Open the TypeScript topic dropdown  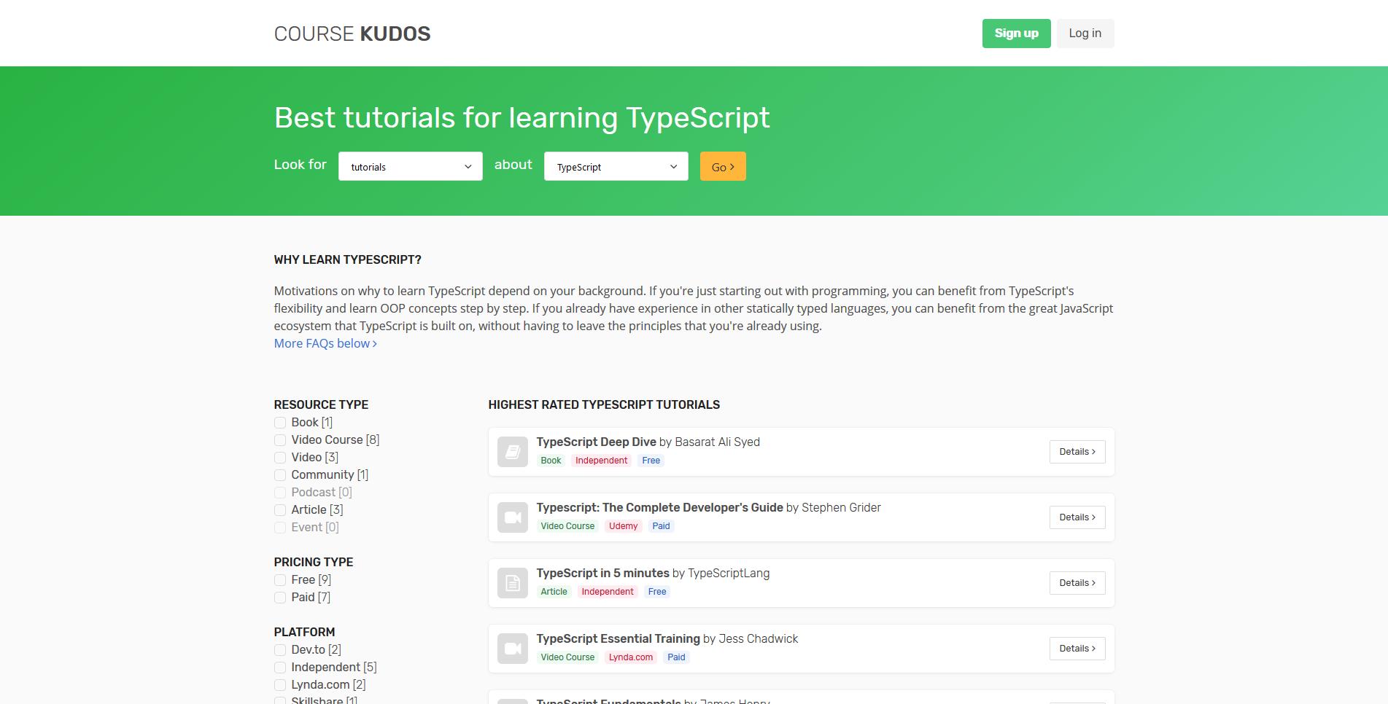pos(616,166)
